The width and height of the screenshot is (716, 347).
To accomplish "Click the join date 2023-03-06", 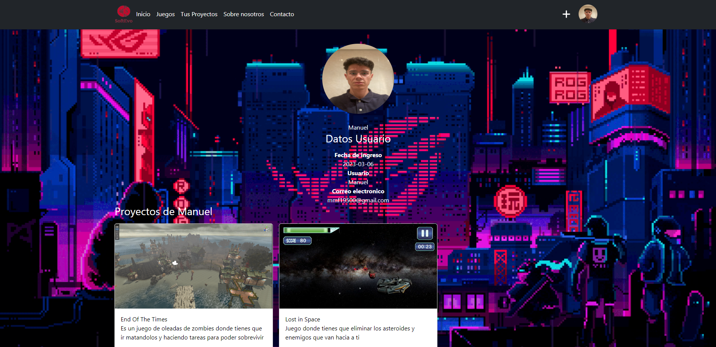I will tap(358, 164).
